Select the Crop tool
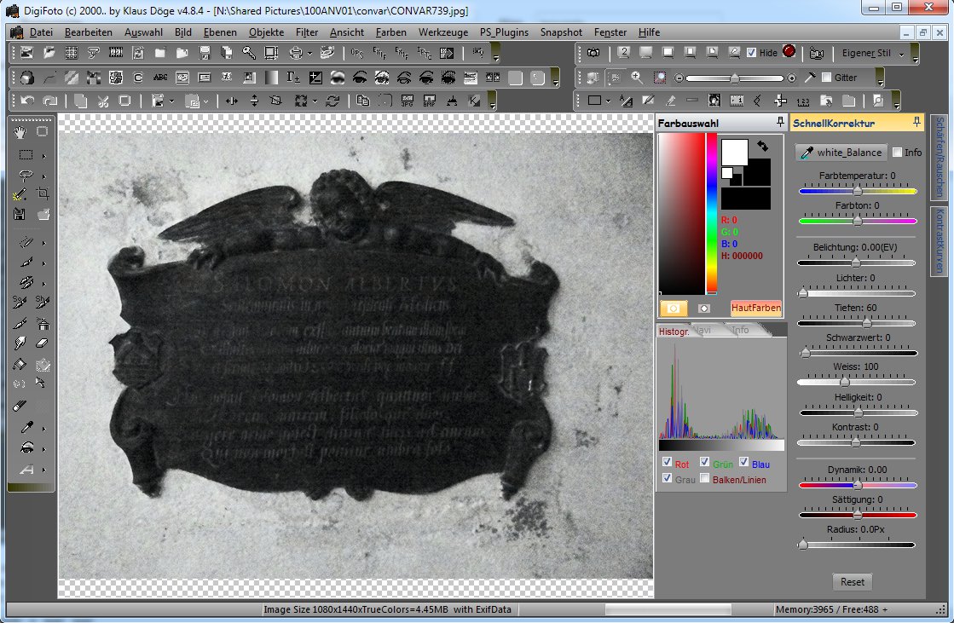Screen dimensions: 954x623 (x=43, y=193)
